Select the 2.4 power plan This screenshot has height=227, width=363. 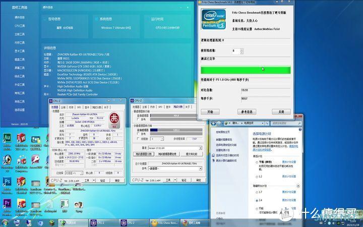[257, 201]
